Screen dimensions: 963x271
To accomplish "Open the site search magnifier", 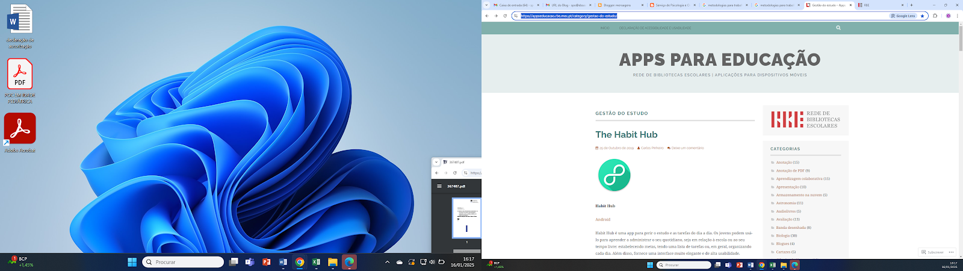I will click(x=838, y=28).
